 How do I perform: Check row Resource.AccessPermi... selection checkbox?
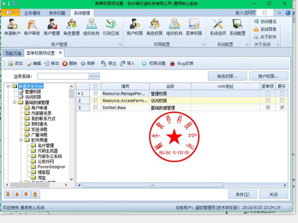point(95,100)
